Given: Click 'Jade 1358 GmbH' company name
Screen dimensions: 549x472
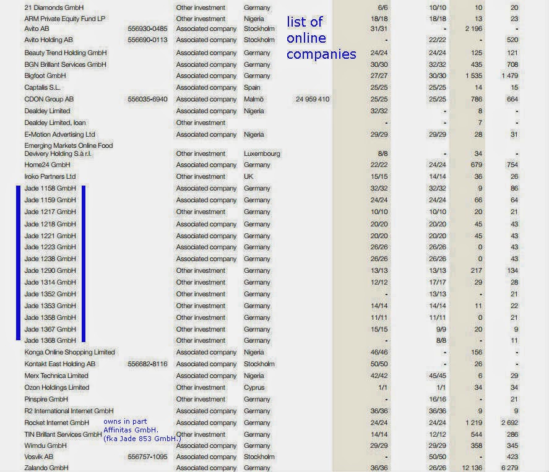Looking at the screenshot, I should tap(50, 318).
